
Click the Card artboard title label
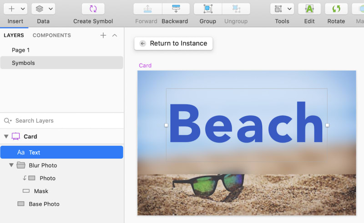click(145, 65)
